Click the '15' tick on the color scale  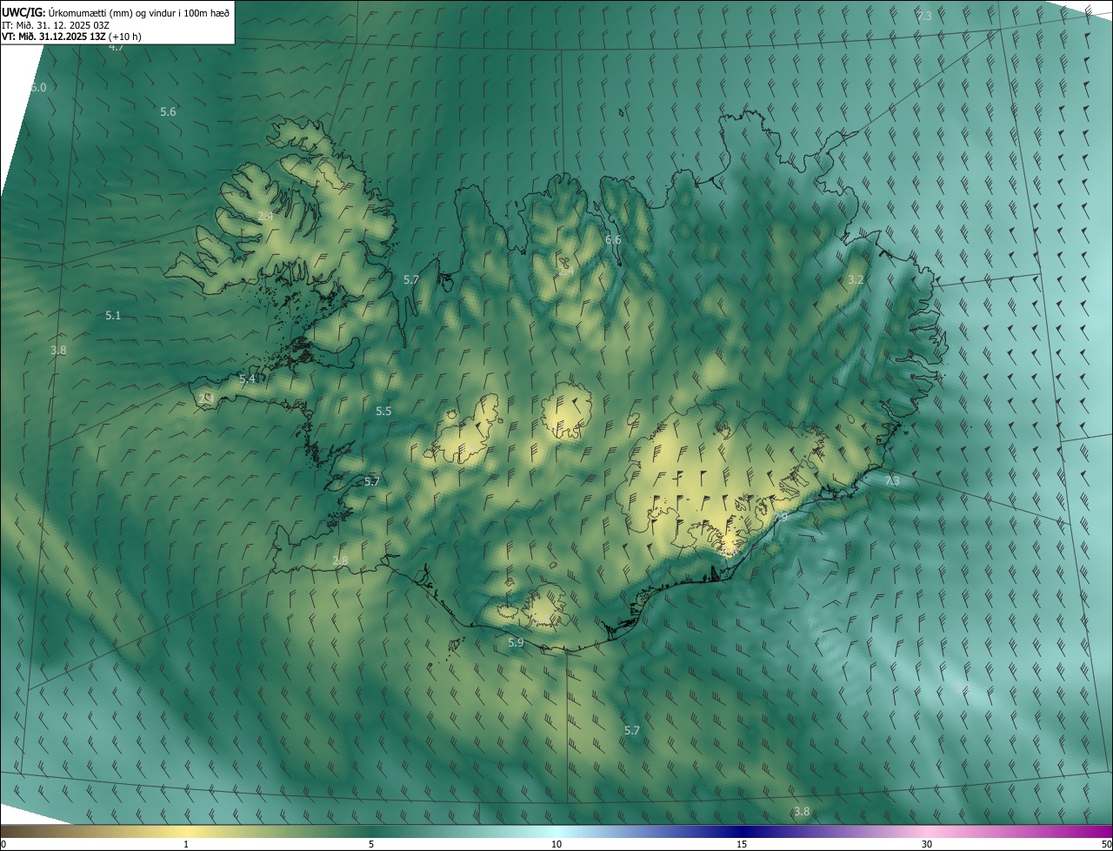click(742, 844)
